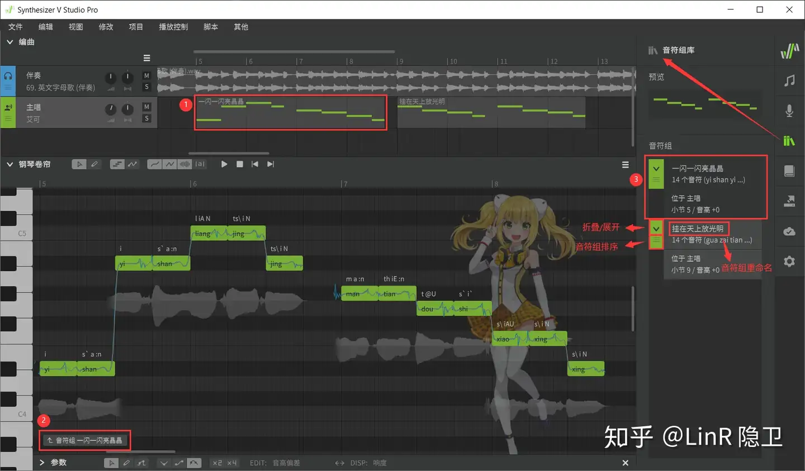The image size is (805, 471).
Task: Toggle waveform display in piano roll
Action: click(x=185, y=164)
